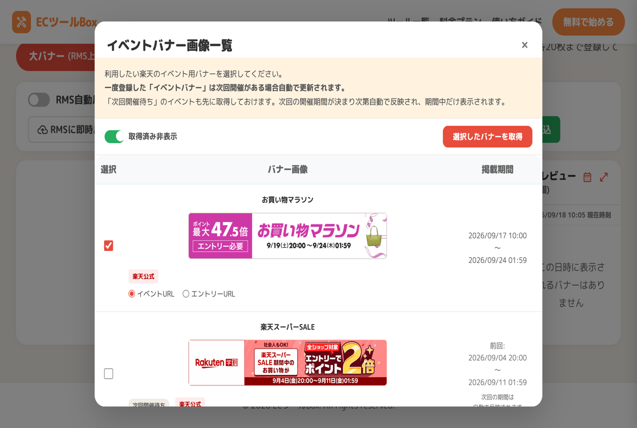Click the 楽天スーパーSALE row title above its banner
637x428 pixels.
[x=288, y=327]
